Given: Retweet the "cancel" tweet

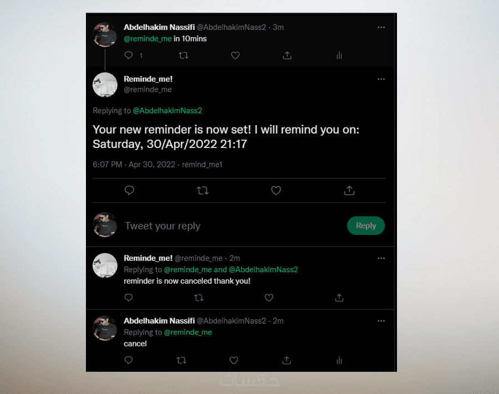Looking at the screenshot, I should [181, 360].
